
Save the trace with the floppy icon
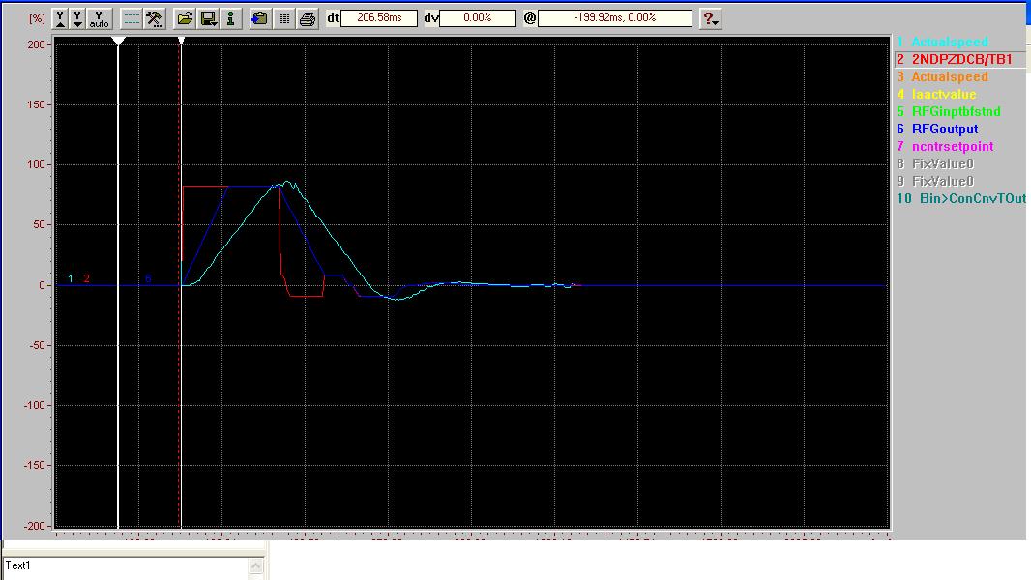coord(208,18)
